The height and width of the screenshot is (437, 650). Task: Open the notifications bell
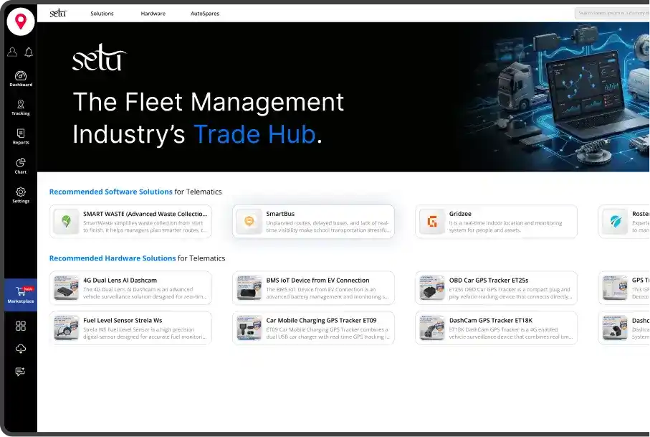click(x=29, y=52)
